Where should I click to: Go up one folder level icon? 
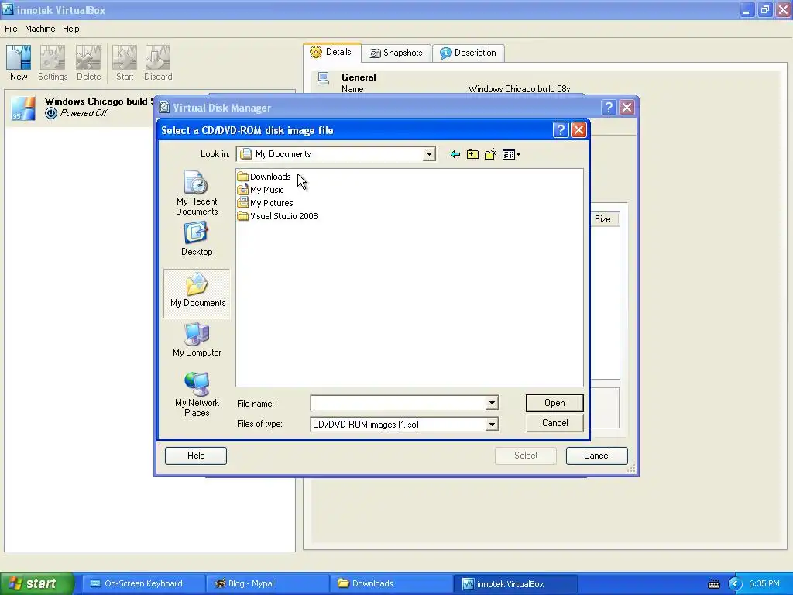tap(472, 154)
